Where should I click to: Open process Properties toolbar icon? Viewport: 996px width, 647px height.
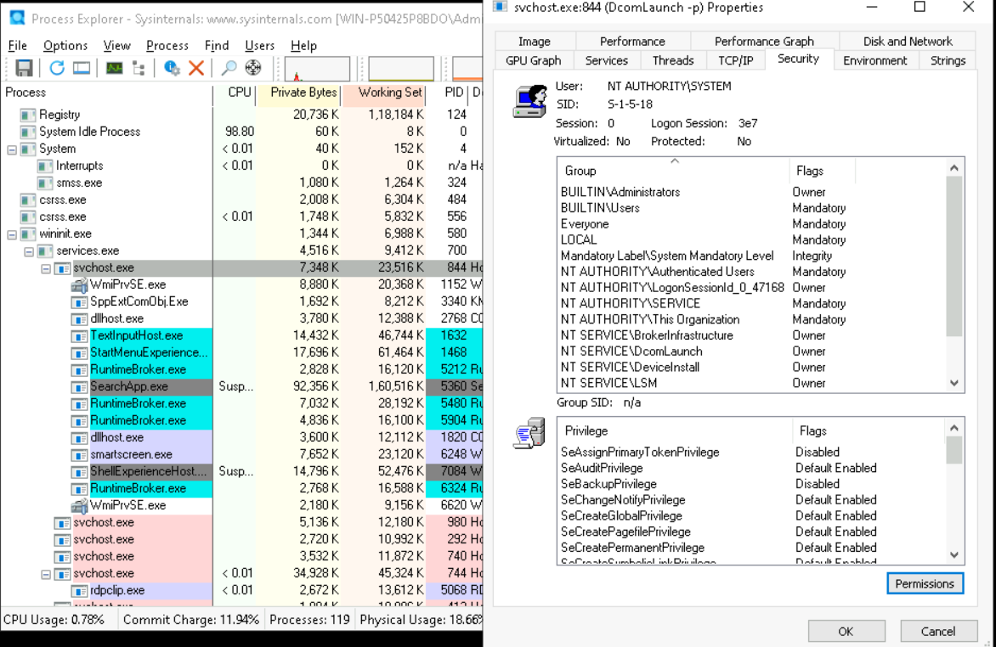pyautogui.click(x=172, y=68)
